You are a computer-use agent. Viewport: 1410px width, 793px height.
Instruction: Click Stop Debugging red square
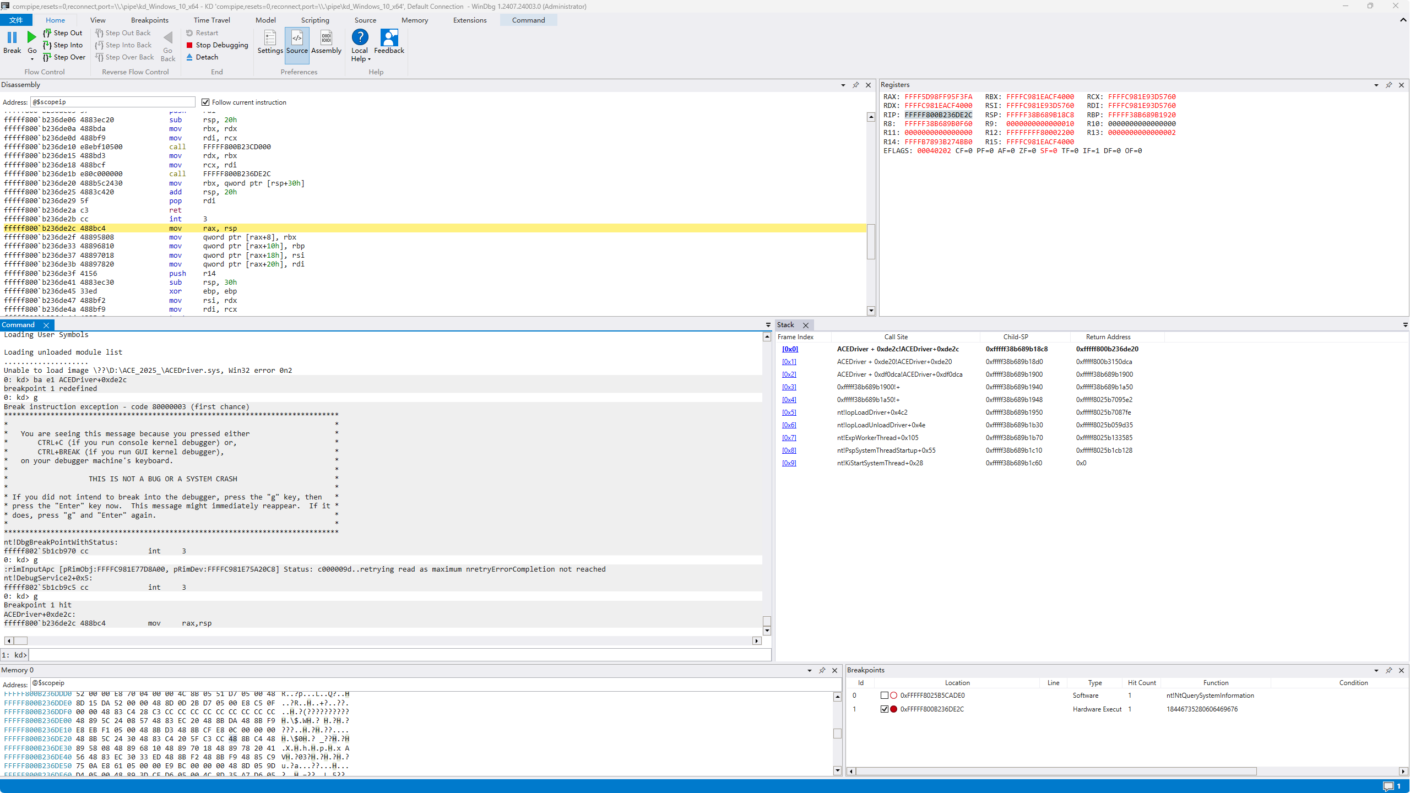click(x=189, y=45)
